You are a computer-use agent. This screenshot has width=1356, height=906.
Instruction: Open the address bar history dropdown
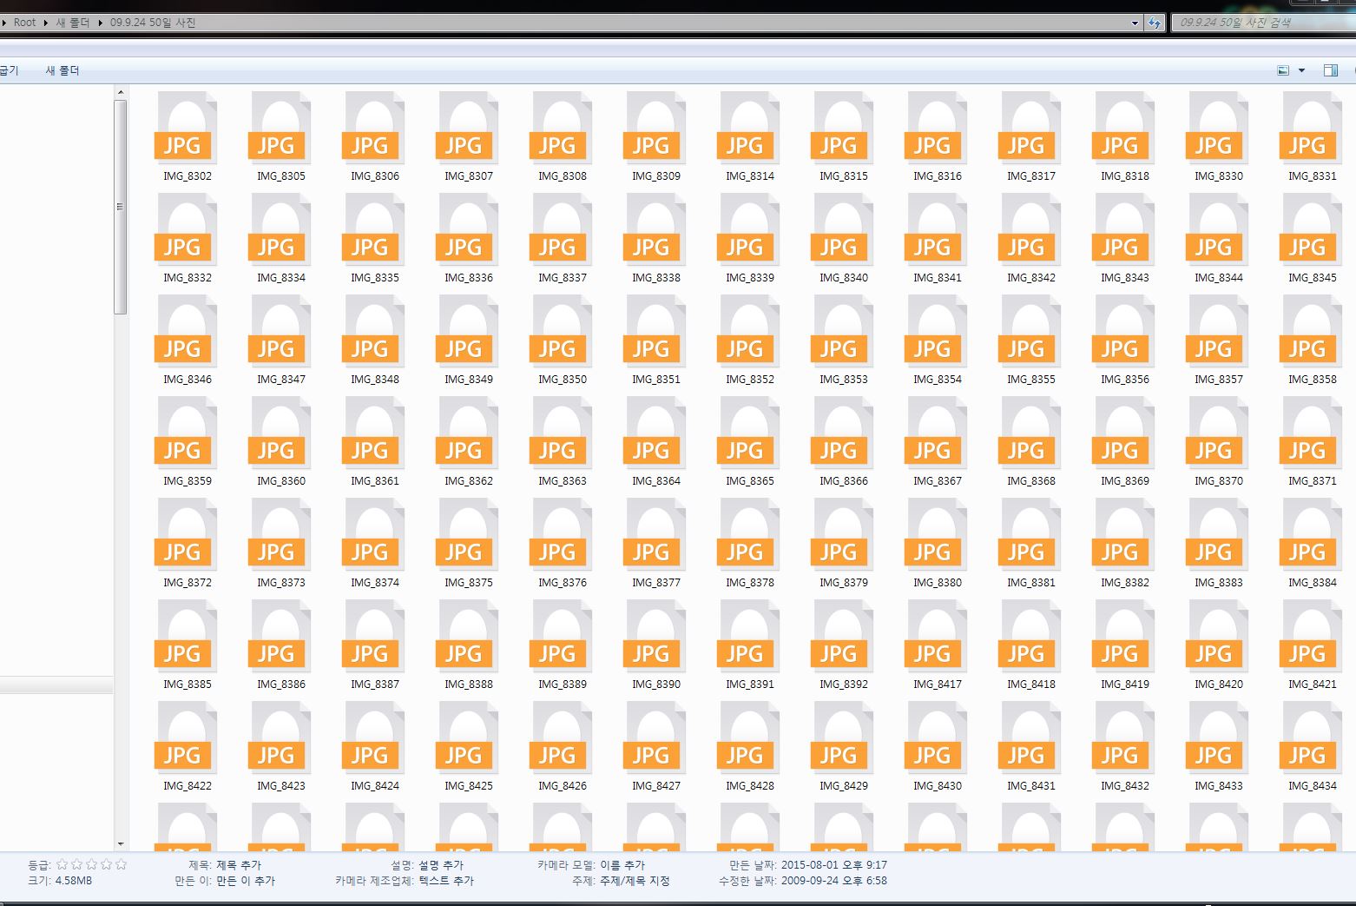point(1135,23)
